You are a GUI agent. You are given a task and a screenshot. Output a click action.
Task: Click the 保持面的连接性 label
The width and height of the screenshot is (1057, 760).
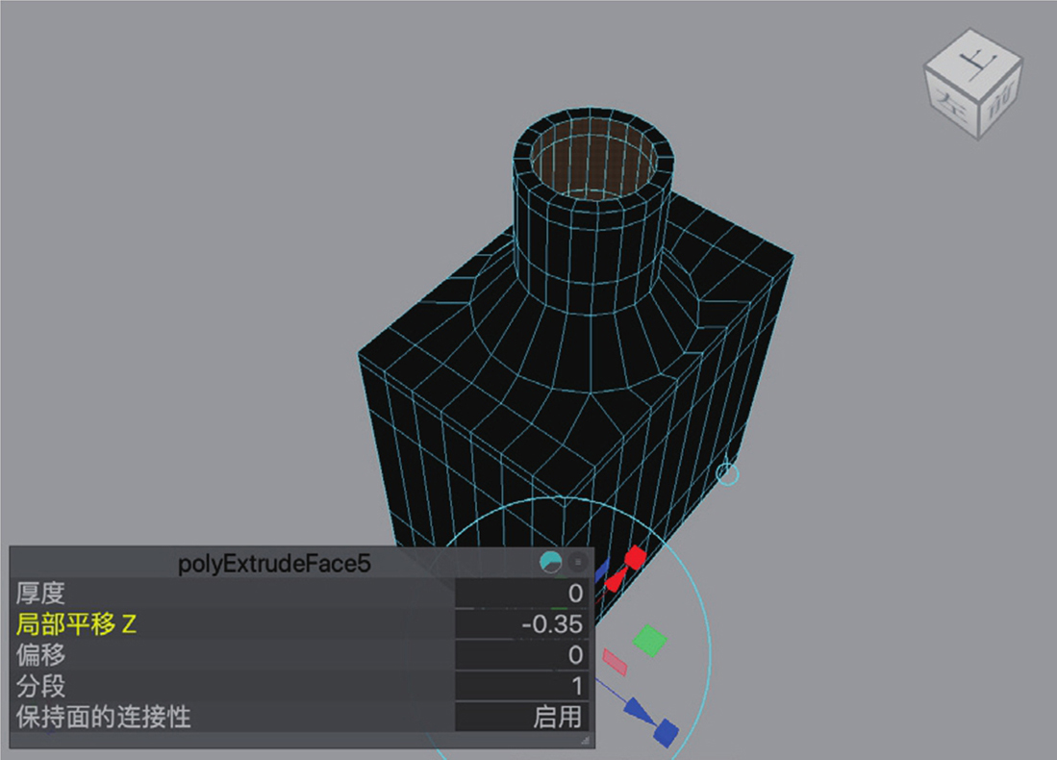(x=104, y=716)
